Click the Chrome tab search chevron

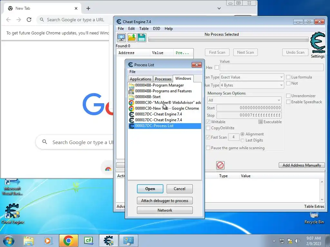pyautogui.click(x=219, y=8)
